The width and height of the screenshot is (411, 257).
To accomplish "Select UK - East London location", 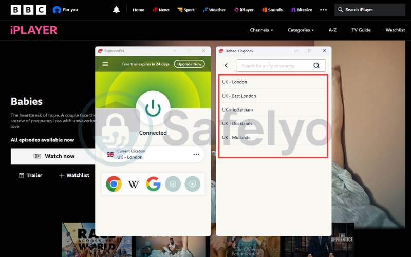I will (273, 96).
